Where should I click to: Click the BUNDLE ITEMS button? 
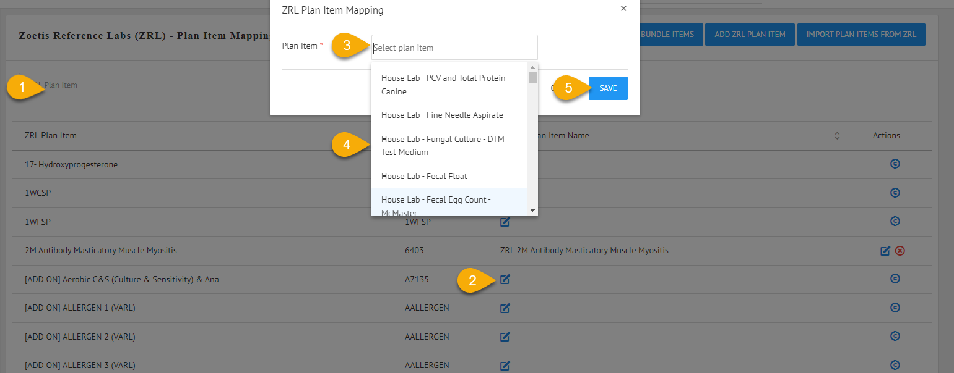(x=667, y=35)
